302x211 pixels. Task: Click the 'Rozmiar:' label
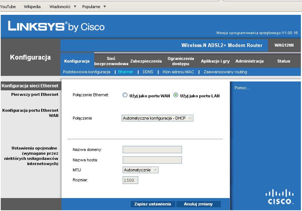(80, 180)
